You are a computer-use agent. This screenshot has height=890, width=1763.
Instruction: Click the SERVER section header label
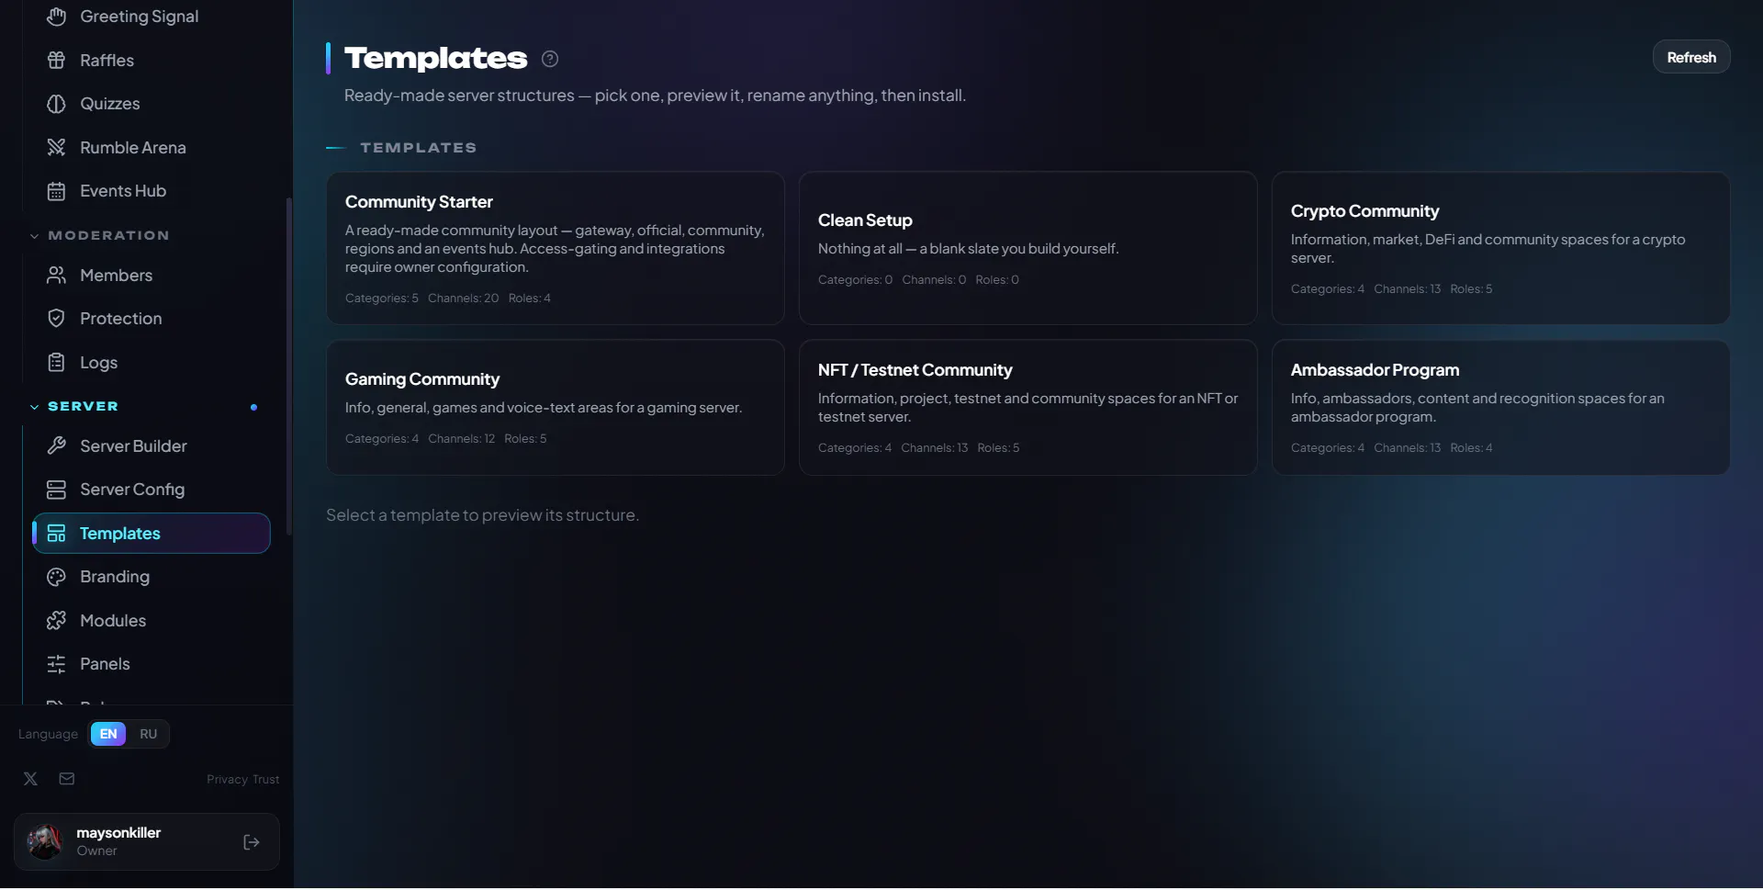pos(83,407)
